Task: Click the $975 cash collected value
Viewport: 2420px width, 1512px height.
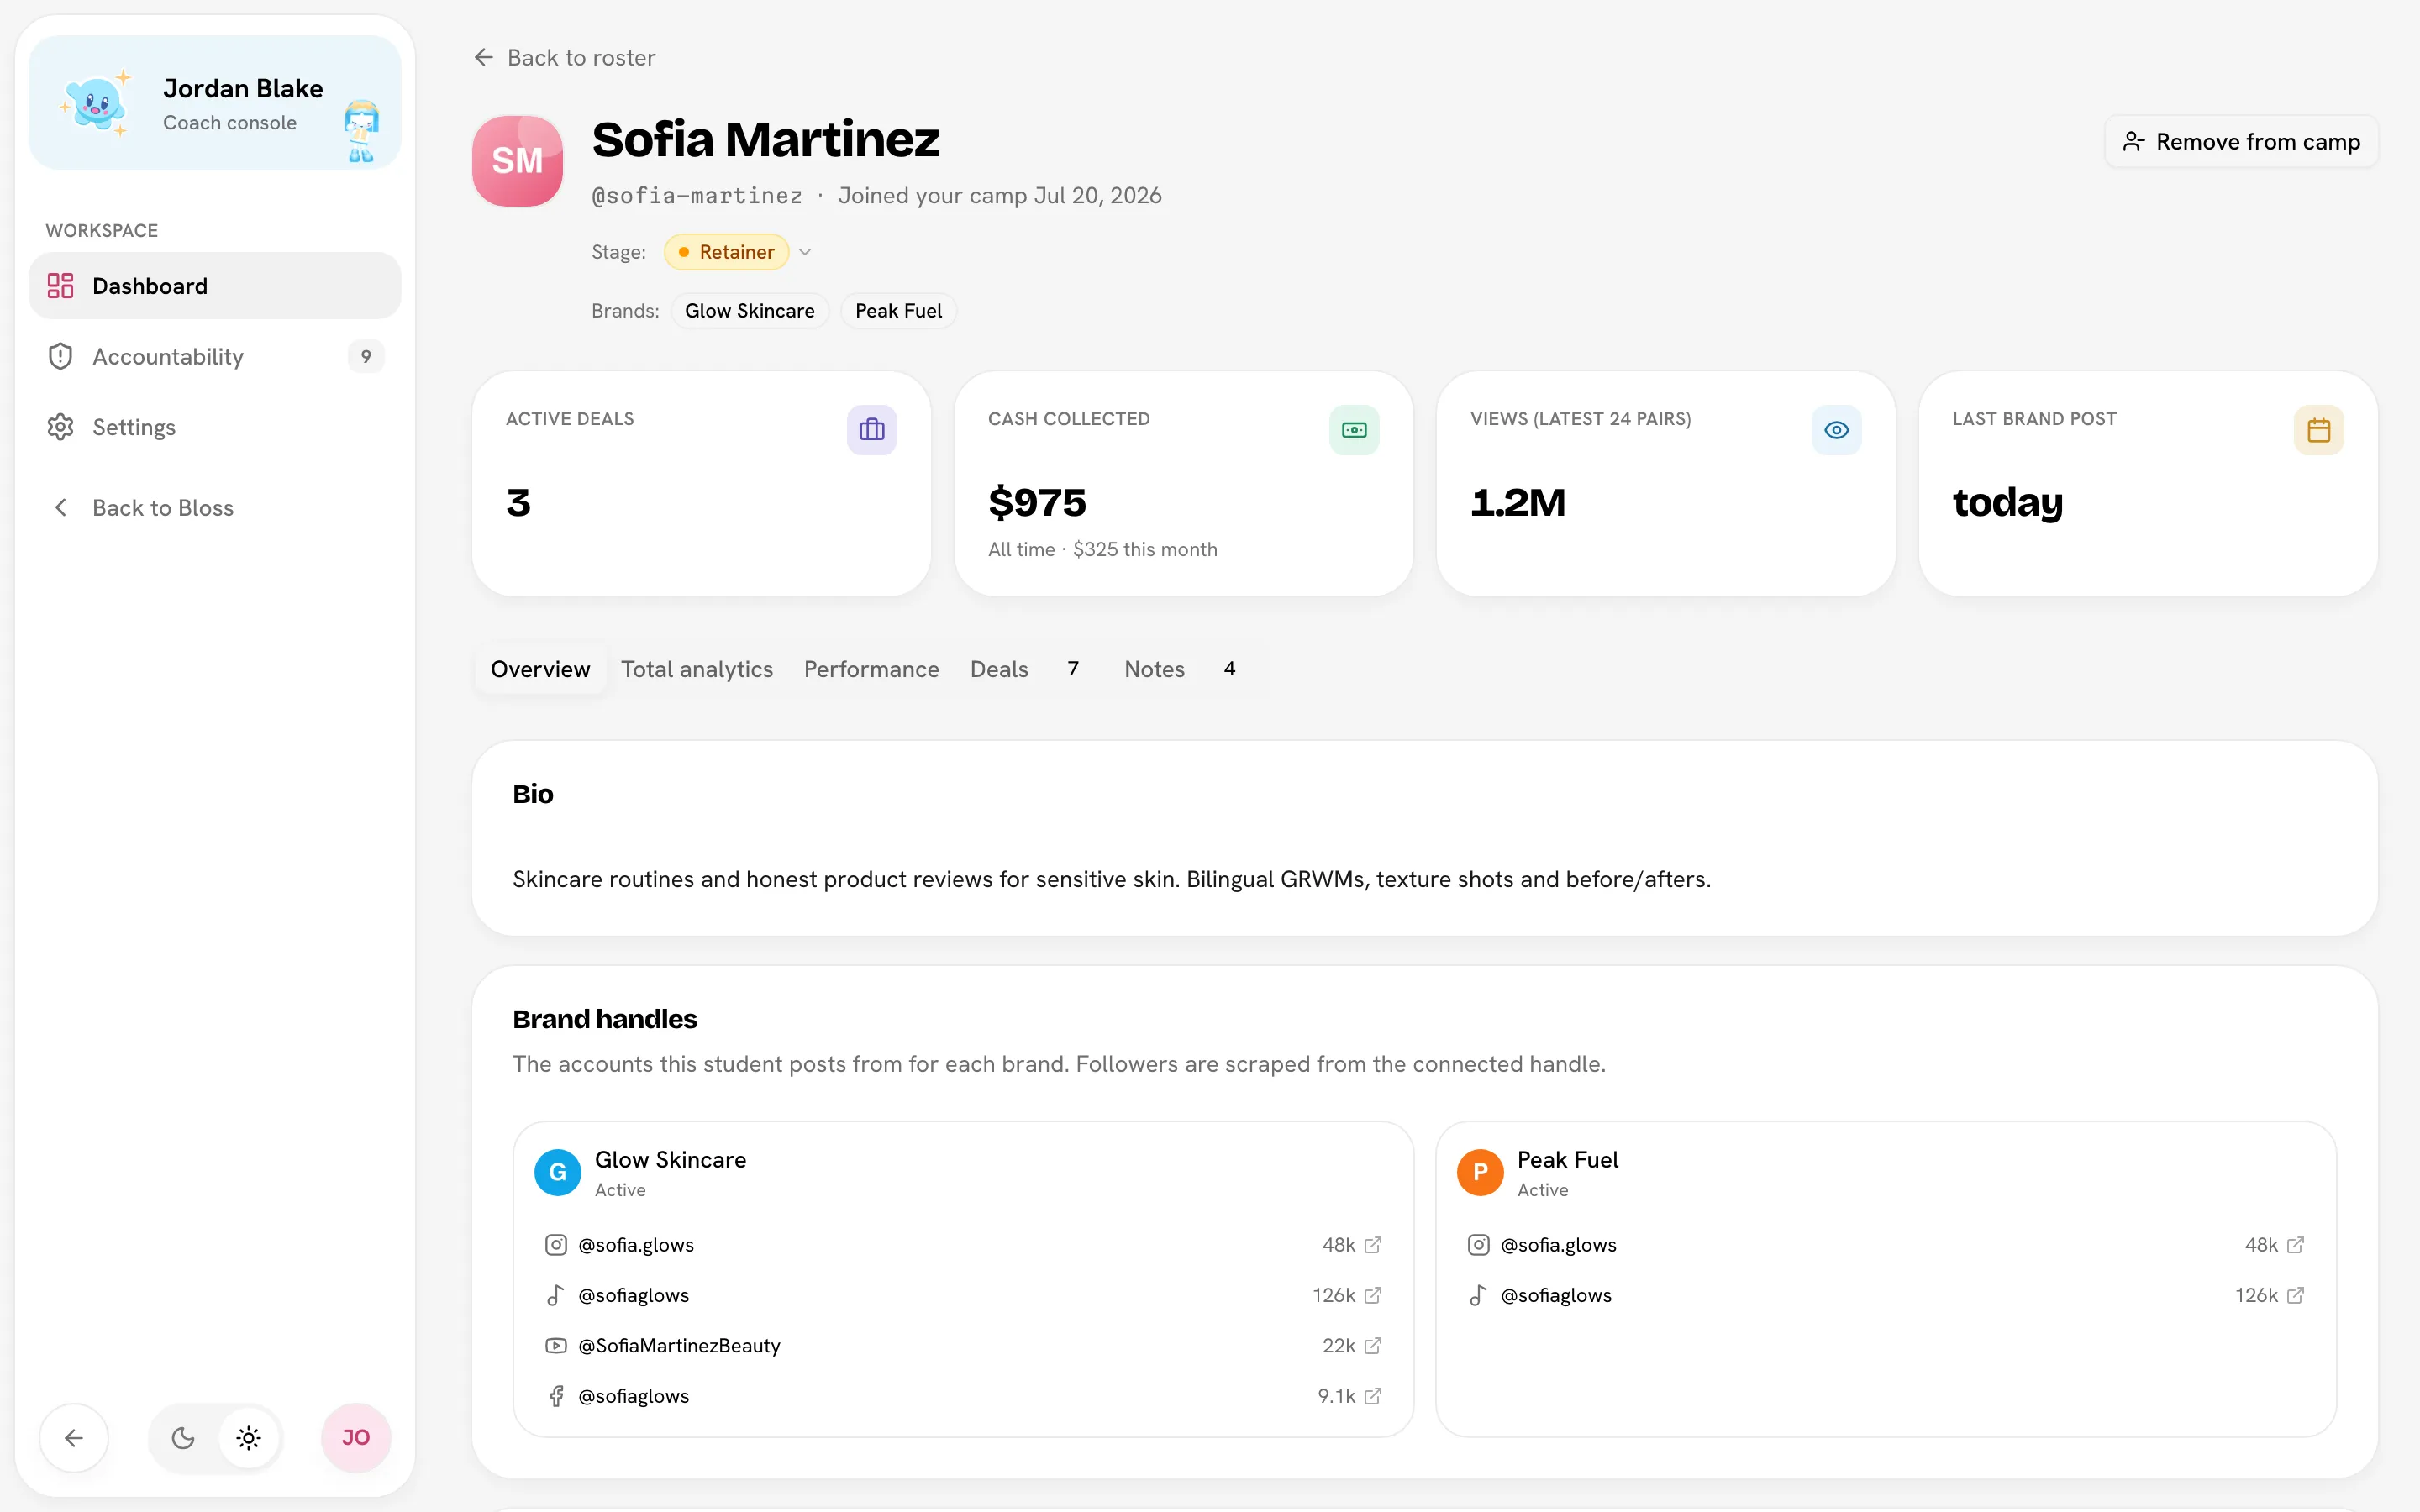Action: [x=1037, y=502]
